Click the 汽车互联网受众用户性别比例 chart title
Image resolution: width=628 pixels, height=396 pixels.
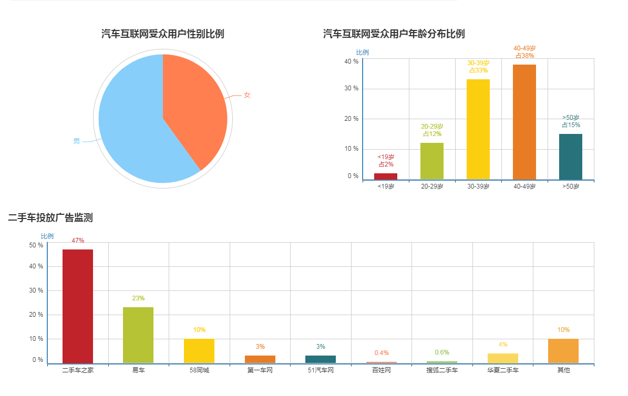click(x=162, y=34)
